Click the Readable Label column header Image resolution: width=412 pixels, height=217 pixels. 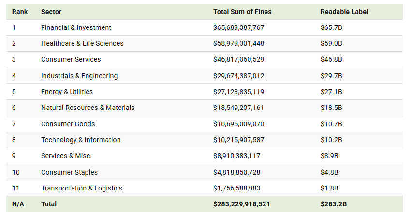click(x=344, y=12)
